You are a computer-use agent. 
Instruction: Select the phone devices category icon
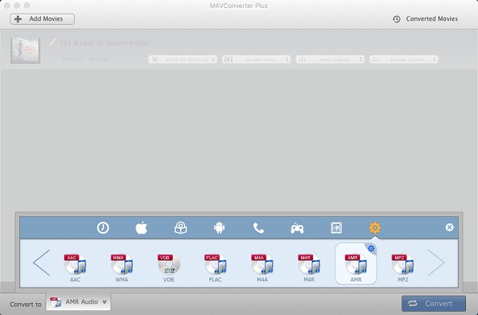pyautogui.click(x=258, y=228)
